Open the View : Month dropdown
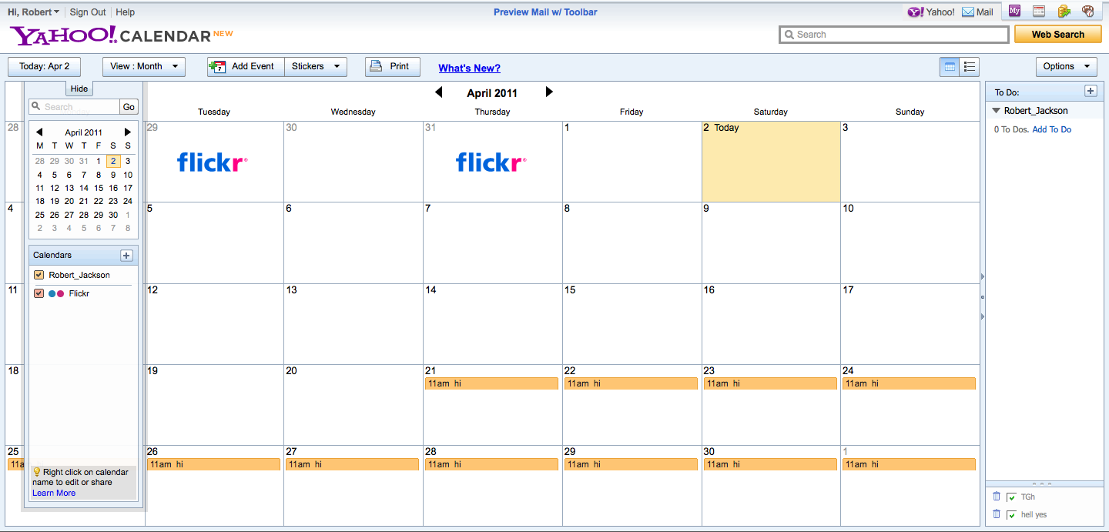The height and width of the screenshot is (532, 1109). pyautogui.click(x=144, y=67)
